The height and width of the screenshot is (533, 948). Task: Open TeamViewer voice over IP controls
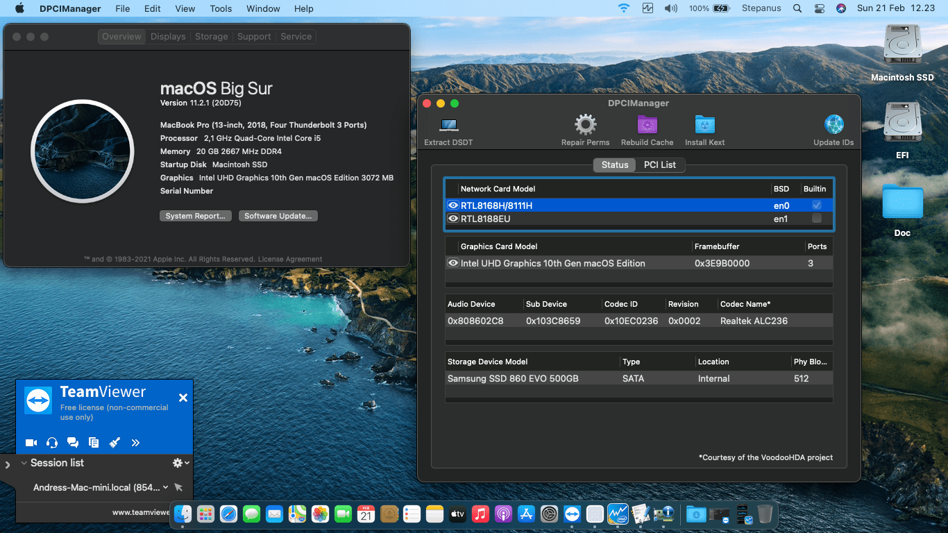51,442
